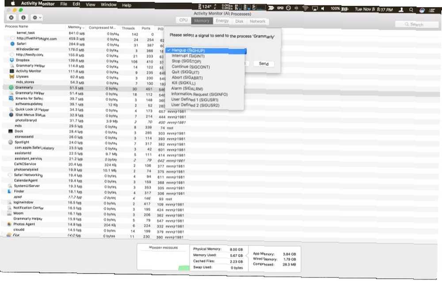Viewport: 442px width, 281px height.
Task: Open the Apple menu
Action: point(13,4)
